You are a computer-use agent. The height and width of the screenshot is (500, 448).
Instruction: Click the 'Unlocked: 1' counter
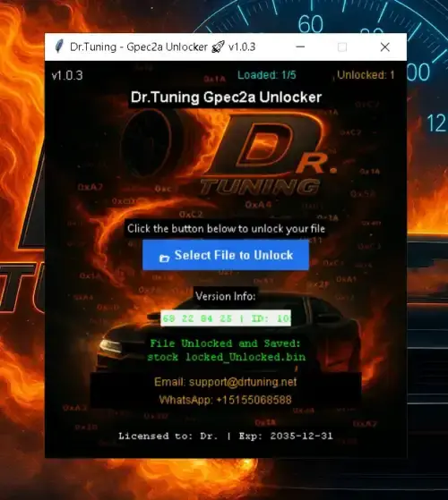coord(366,75)
